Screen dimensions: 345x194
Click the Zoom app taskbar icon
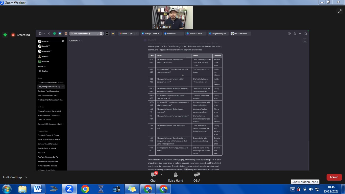(x=69, y=189)
